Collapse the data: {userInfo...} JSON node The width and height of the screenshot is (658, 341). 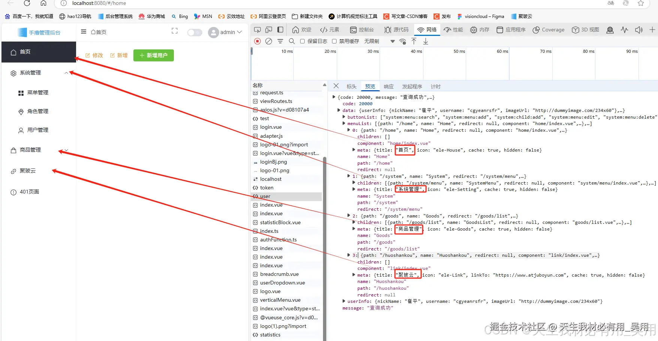(x=339, y=110)
